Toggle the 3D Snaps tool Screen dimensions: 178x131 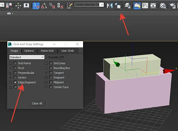coord(36,6)
